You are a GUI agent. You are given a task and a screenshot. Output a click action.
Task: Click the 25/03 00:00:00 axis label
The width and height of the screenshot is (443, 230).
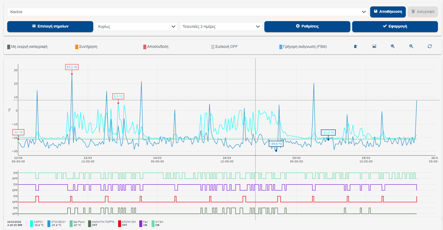(296, 160)
